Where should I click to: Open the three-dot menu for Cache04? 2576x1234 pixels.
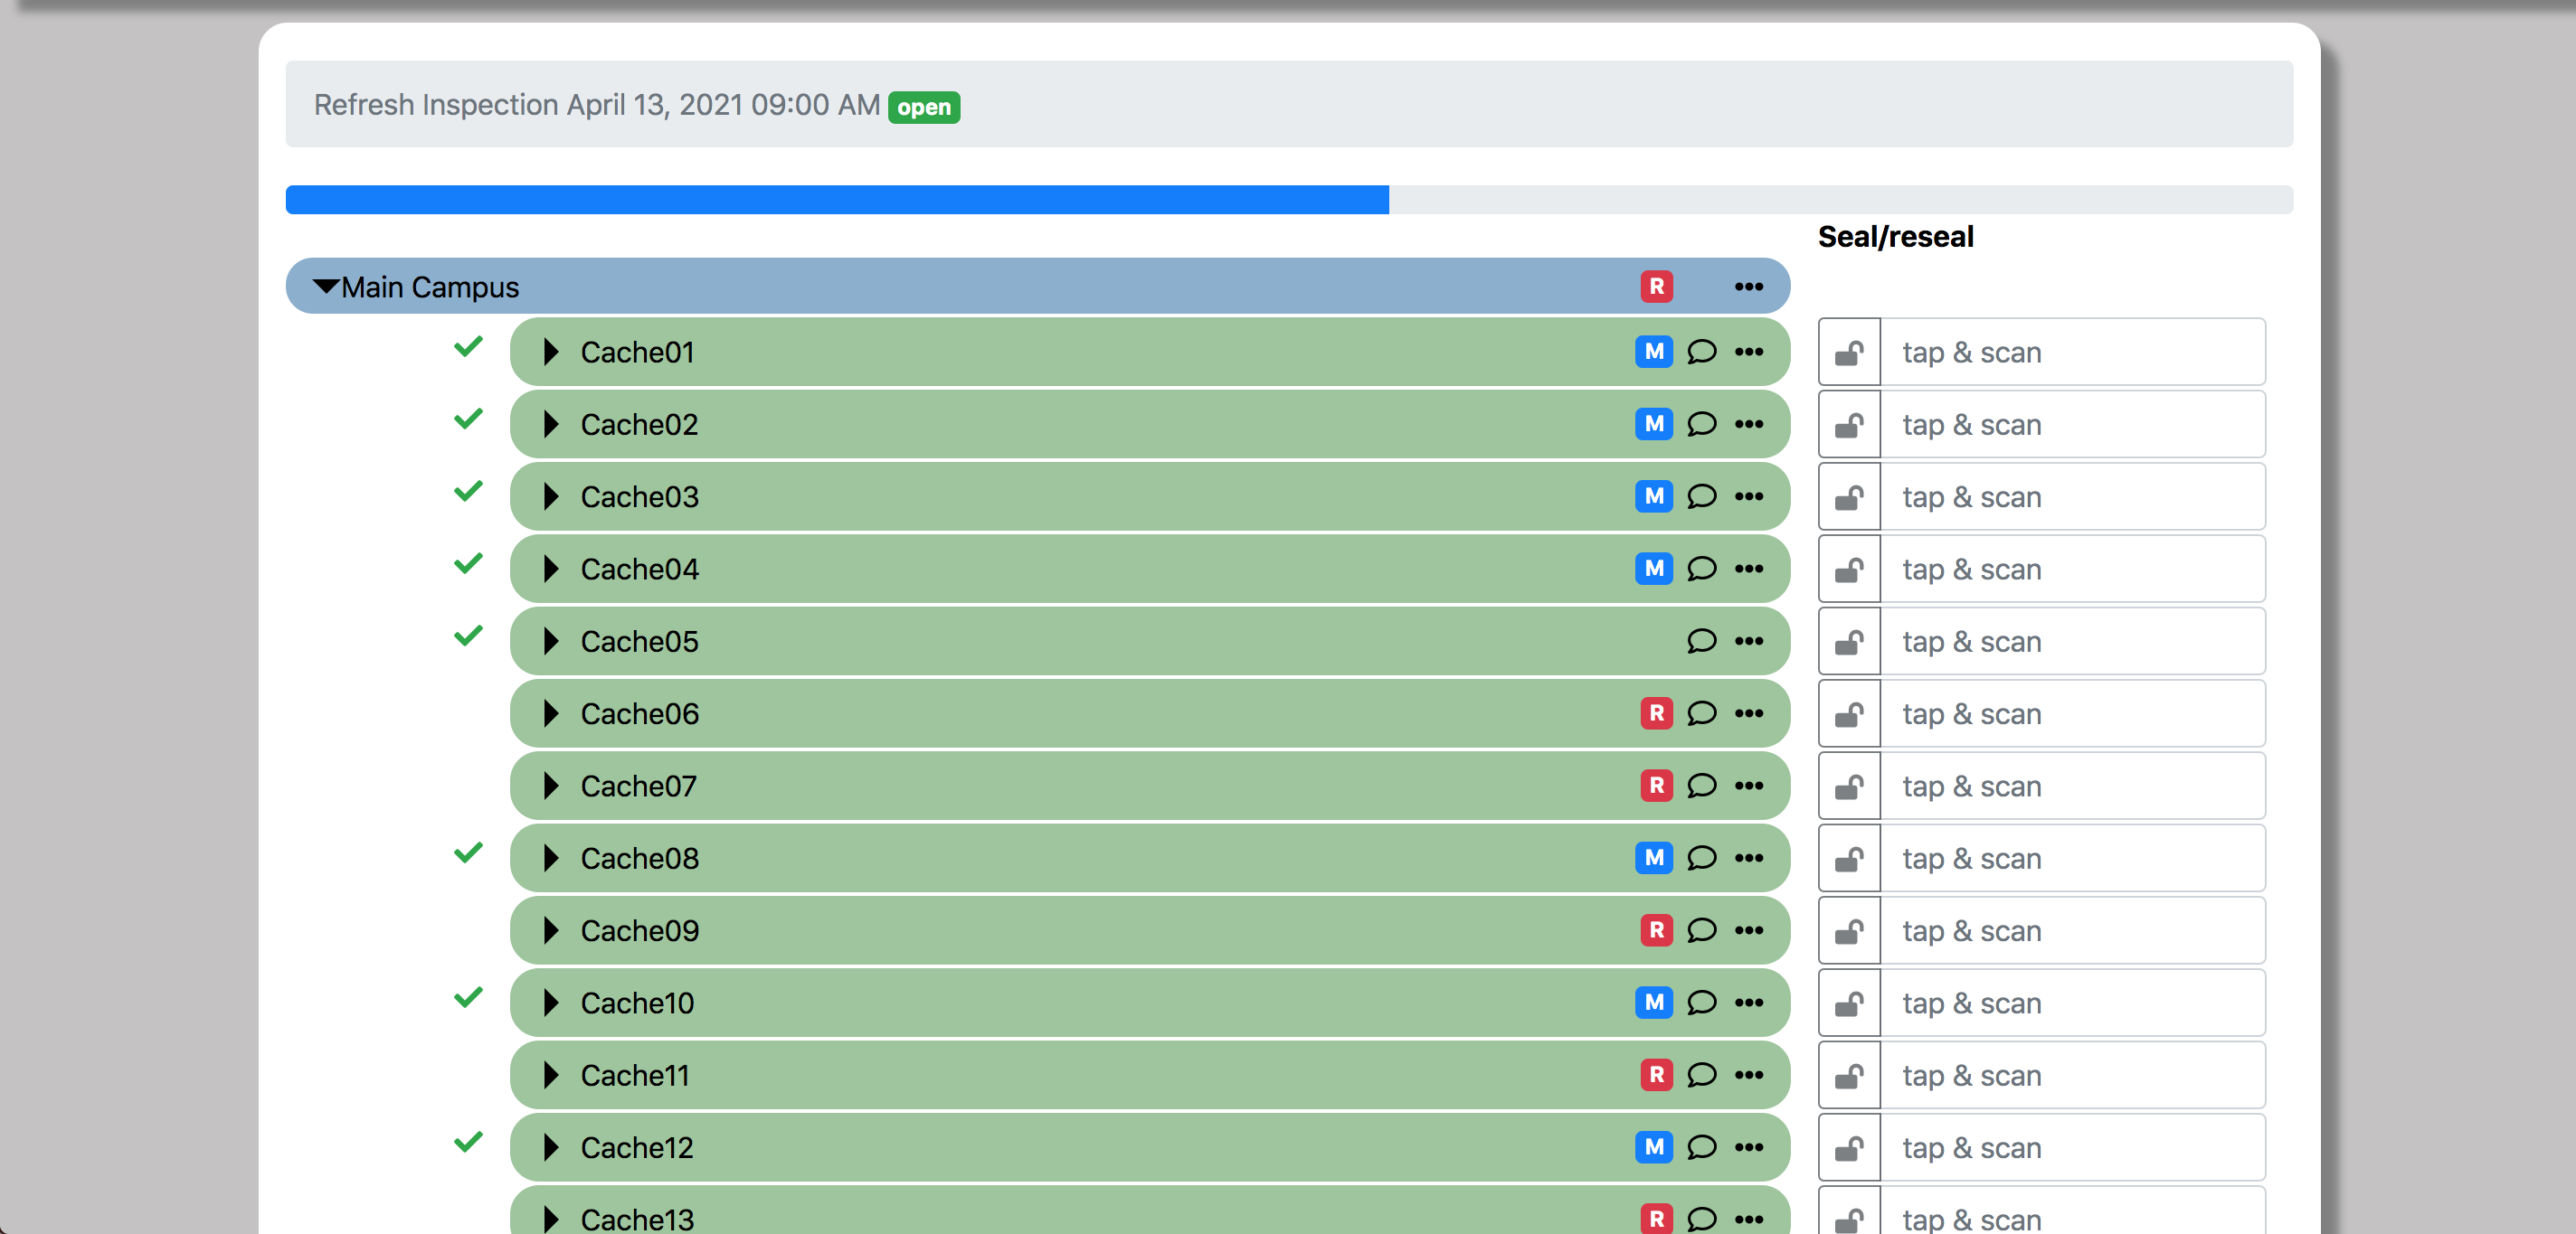tap(1749, 569)
